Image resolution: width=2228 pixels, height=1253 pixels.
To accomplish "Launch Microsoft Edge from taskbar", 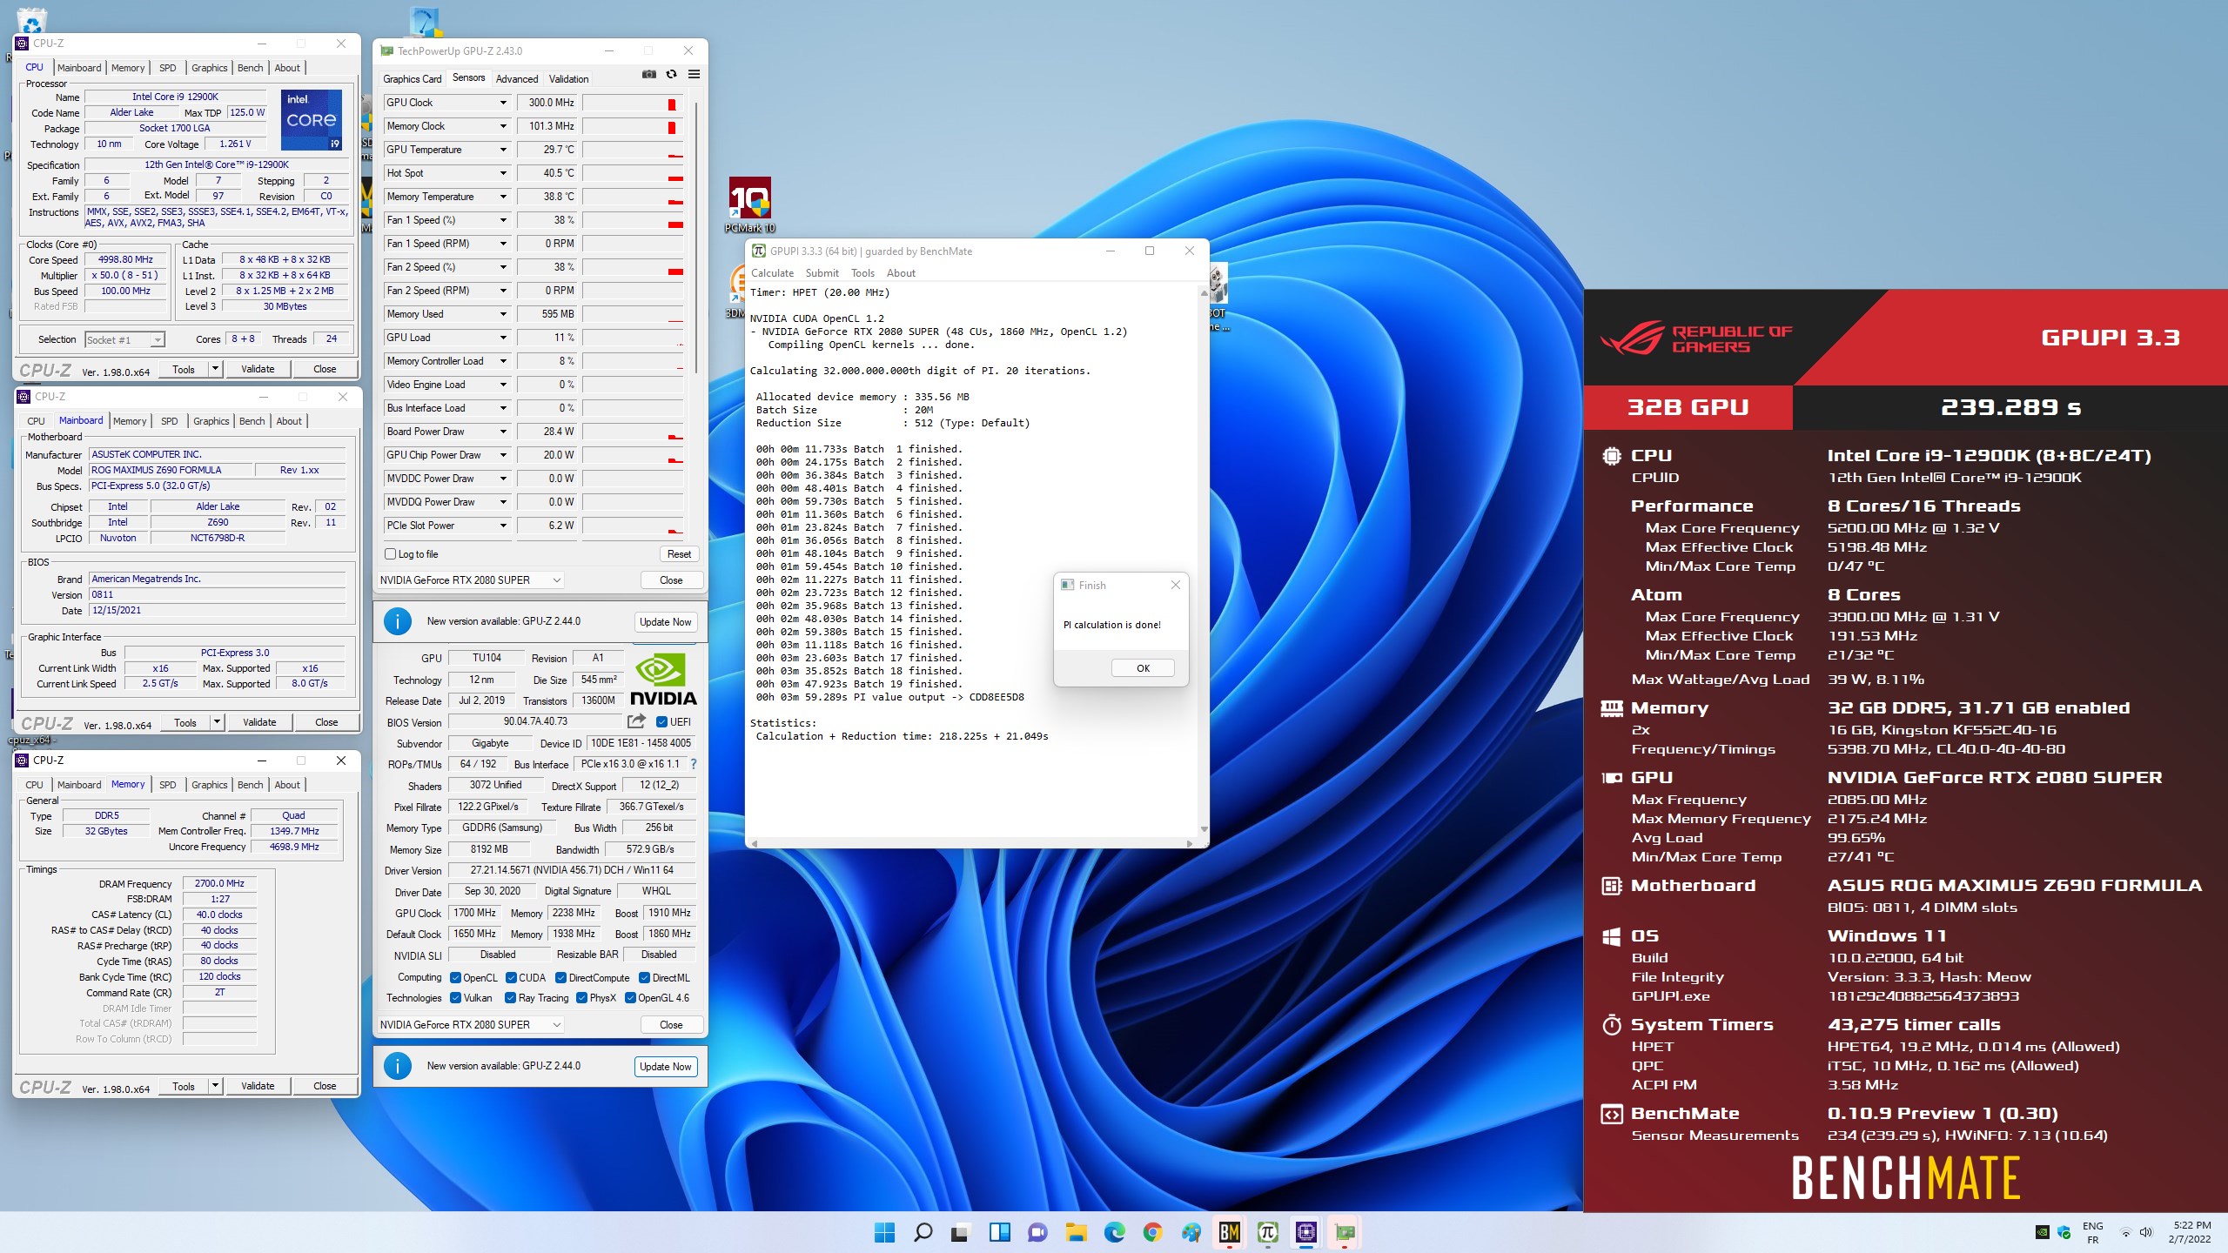I will (x=1114, y=1232).
